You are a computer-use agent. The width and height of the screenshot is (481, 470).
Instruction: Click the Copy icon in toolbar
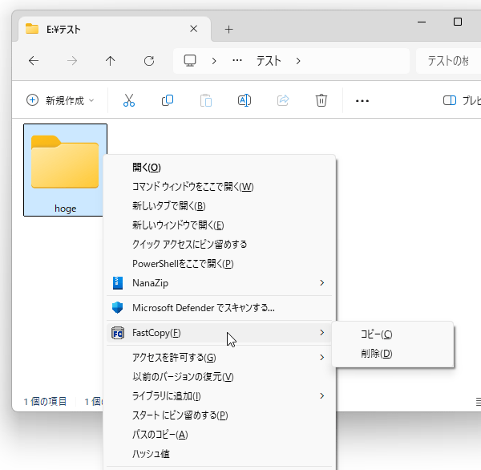168,100
